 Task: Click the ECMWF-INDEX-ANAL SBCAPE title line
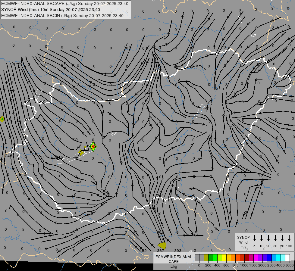click(65, 4)
